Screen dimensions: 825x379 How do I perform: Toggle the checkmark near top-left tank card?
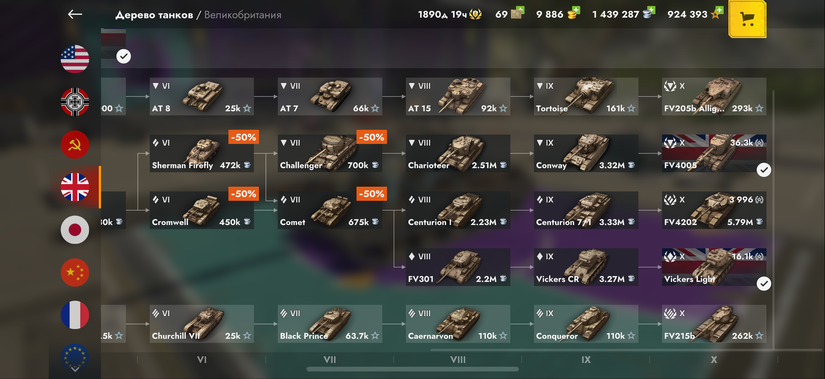pos(124,56)
